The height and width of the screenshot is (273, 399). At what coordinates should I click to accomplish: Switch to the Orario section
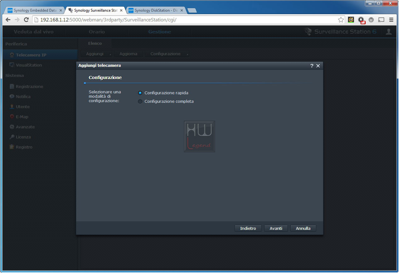pyautogui.click(x=97, y=32)
